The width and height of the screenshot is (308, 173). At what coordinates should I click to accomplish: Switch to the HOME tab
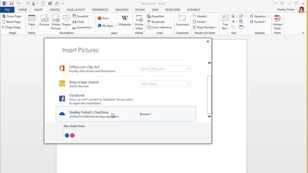point(23,10)
